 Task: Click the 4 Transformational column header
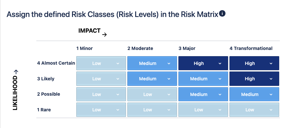tap(251, 49)
